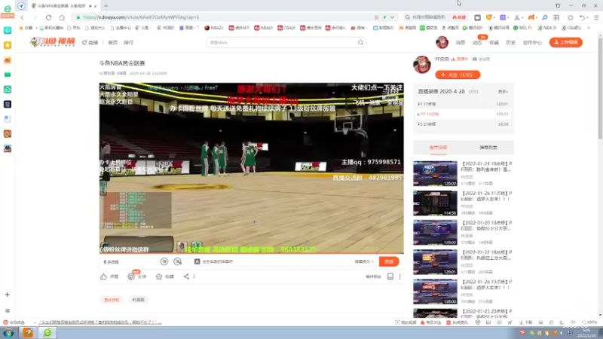
Task: Open a new browser tab with the plus
Action: pos(106,6)
